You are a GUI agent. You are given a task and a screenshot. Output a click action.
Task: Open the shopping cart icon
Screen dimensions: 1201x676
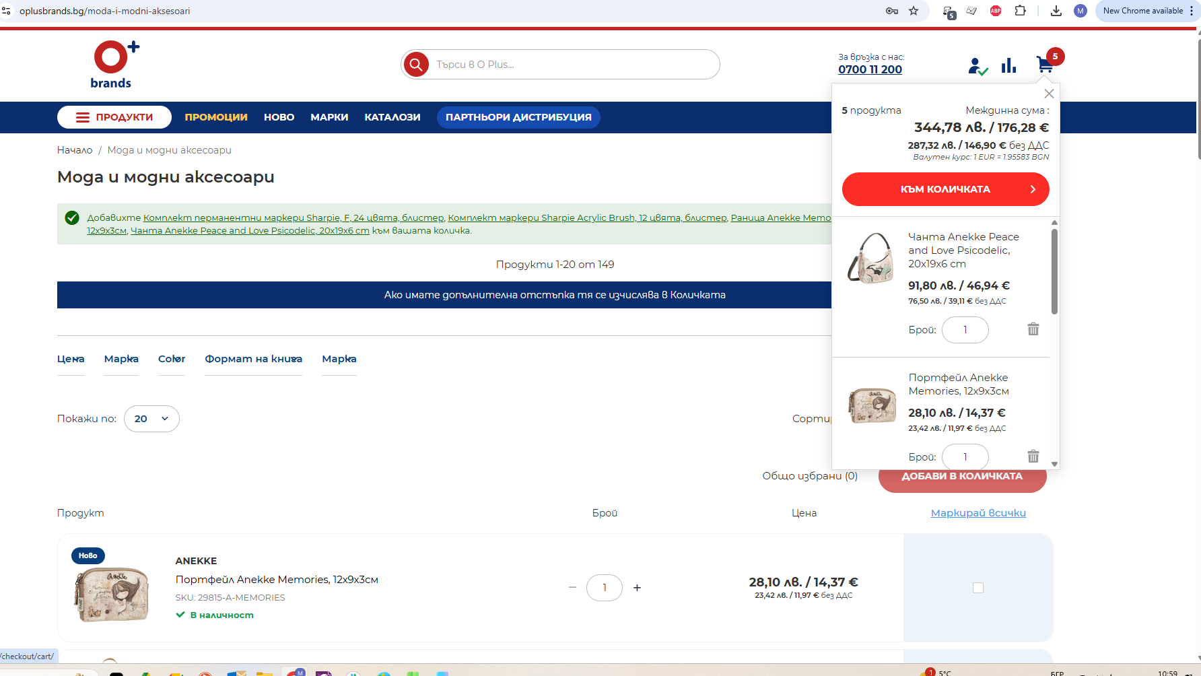(1045, 65)
